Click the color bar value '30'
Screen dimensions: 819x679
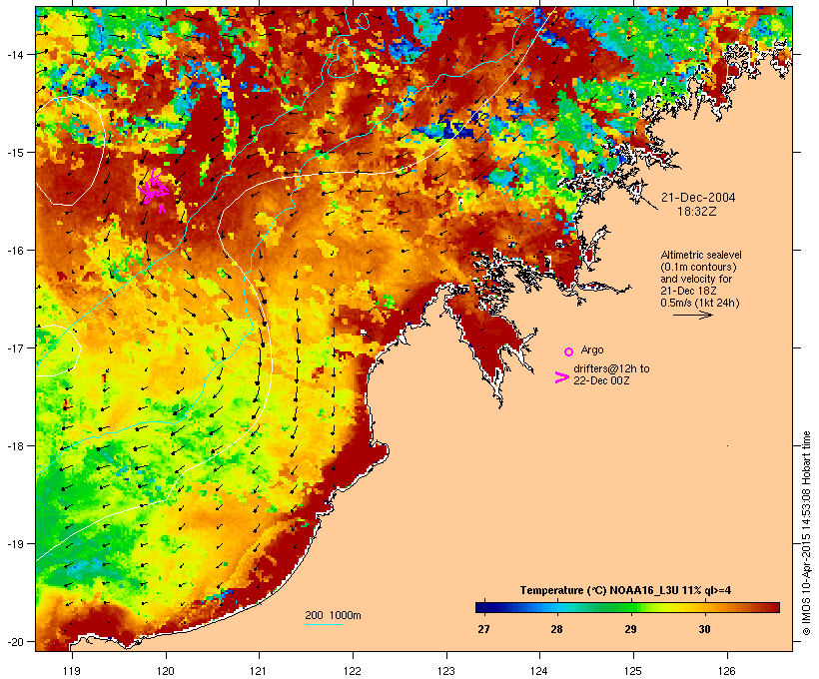pyautogui.click(x=704, y=629)
